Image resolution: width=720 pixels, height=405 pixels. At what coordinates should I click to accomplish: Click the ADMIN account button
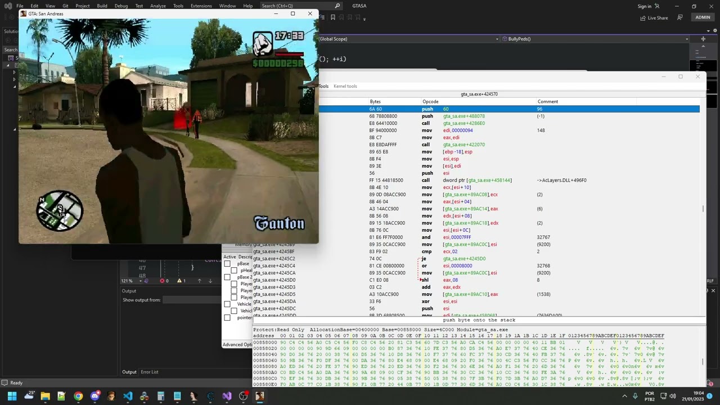point(703,17)
